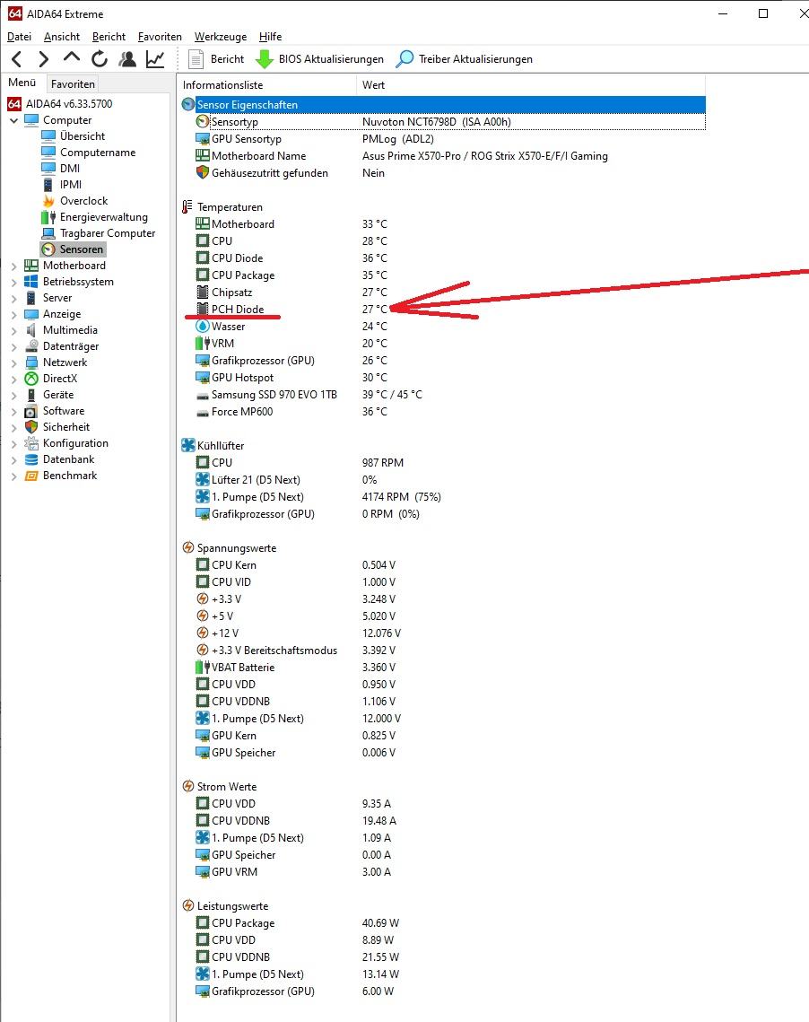
Task: Open the Hilfe menu
Action: (270, 37)
